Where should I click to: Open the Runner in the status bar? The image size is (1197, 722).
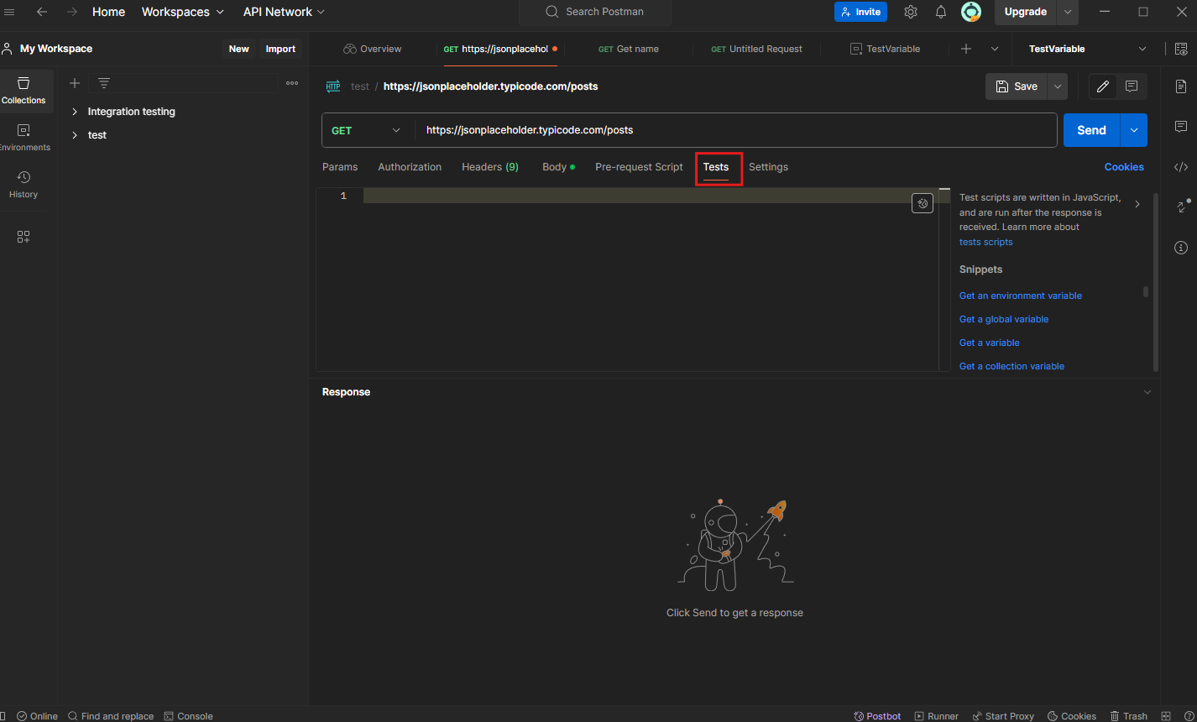click(x=937, y=716)
